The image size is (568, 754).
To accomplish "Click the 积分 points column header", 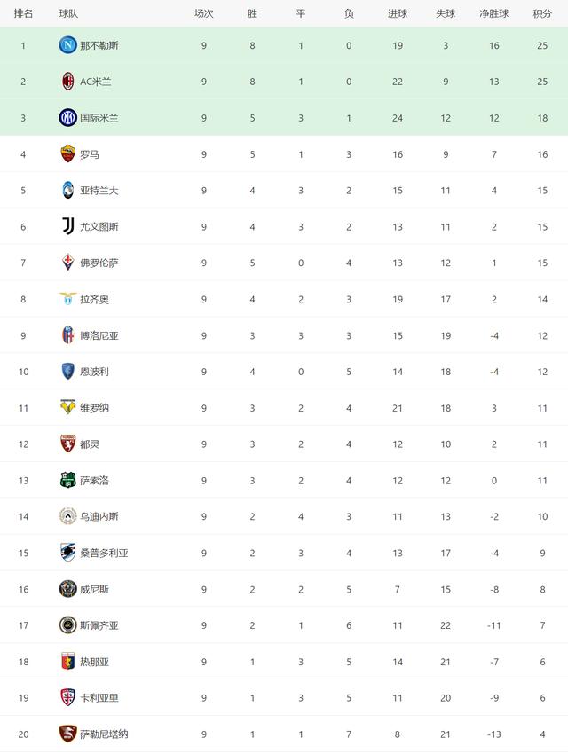I will click(541, 13).
